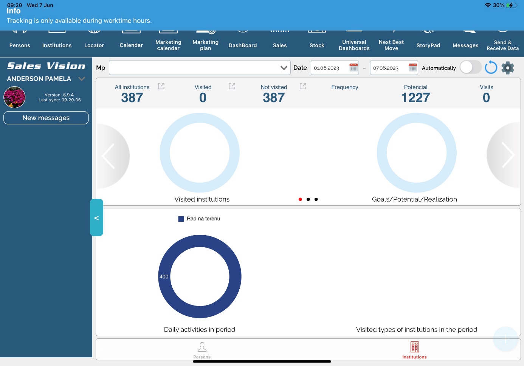Viewport: 524px width, 366px height.
Task: Open the Visited list export icon
Action: (232, 86)
